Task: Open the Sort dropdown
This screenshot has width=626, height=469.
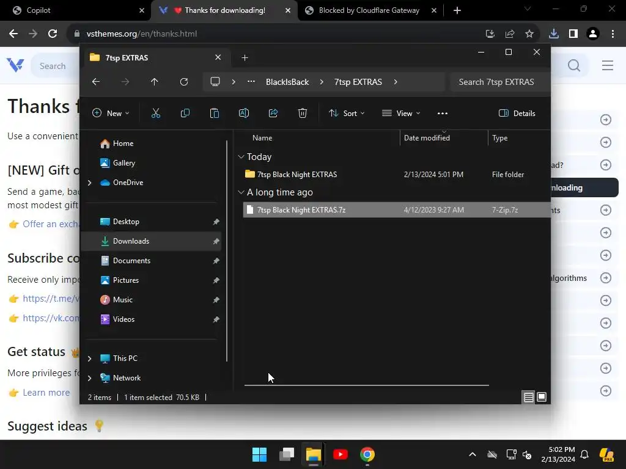Action: click(x=346, y=113)
